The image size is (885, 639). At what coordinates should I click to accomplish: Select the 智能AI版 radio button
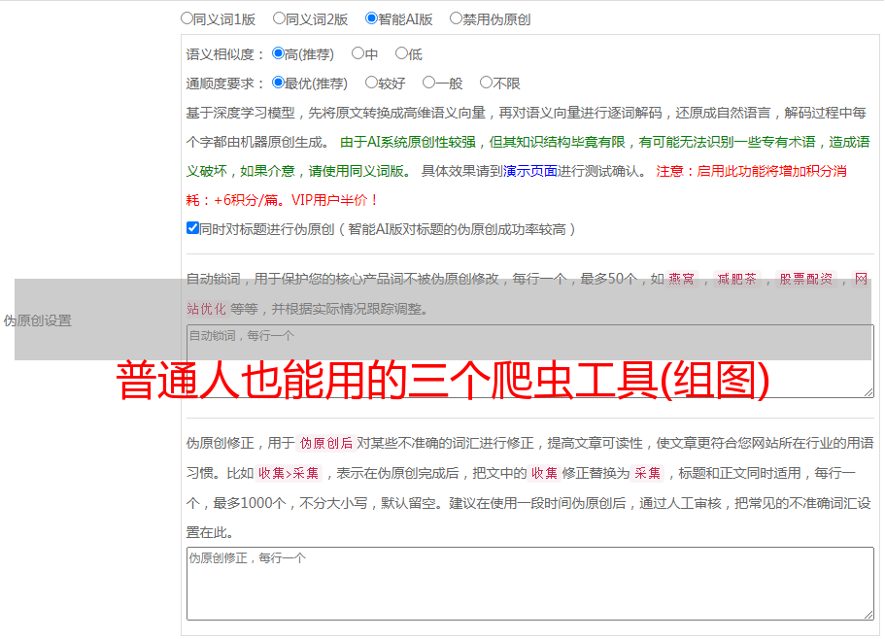(371, 18)
